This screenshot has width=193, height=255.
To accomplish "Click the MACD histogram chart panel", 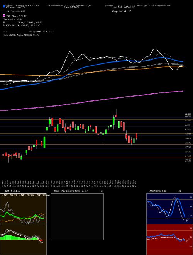I will point(23,240).
